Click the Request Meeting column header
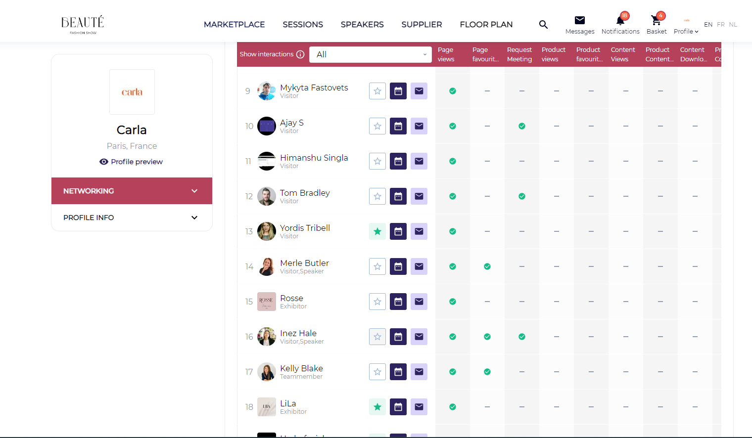Screen dimensions: 752x438 (519, 54)
